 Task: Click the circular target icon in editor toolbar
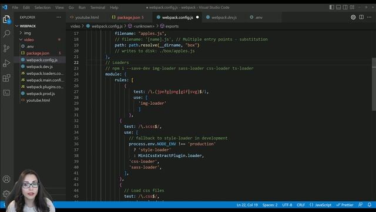point(353,17)
